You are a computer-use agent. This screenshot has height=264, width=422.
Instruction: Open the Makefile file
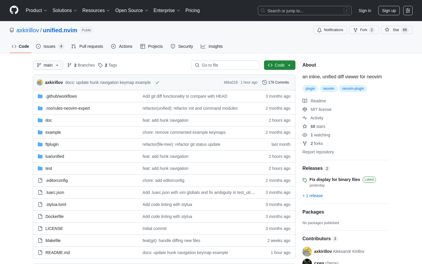pyautogui.click(x=53, y=241)
